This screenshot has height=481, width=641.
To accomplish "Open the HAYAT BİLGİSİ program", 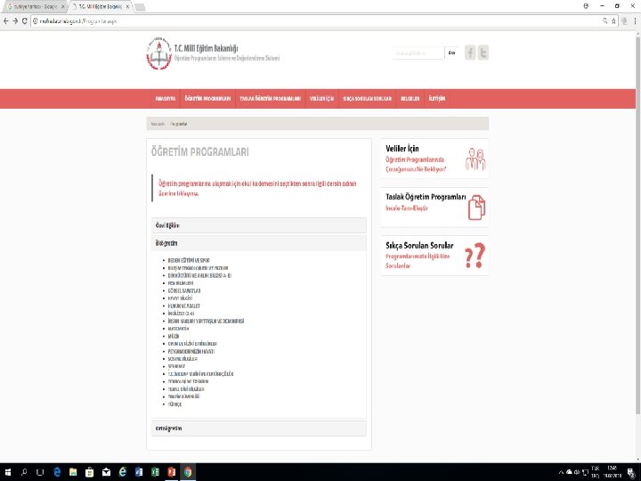I will pyautogui.click(x=180, y=298).
